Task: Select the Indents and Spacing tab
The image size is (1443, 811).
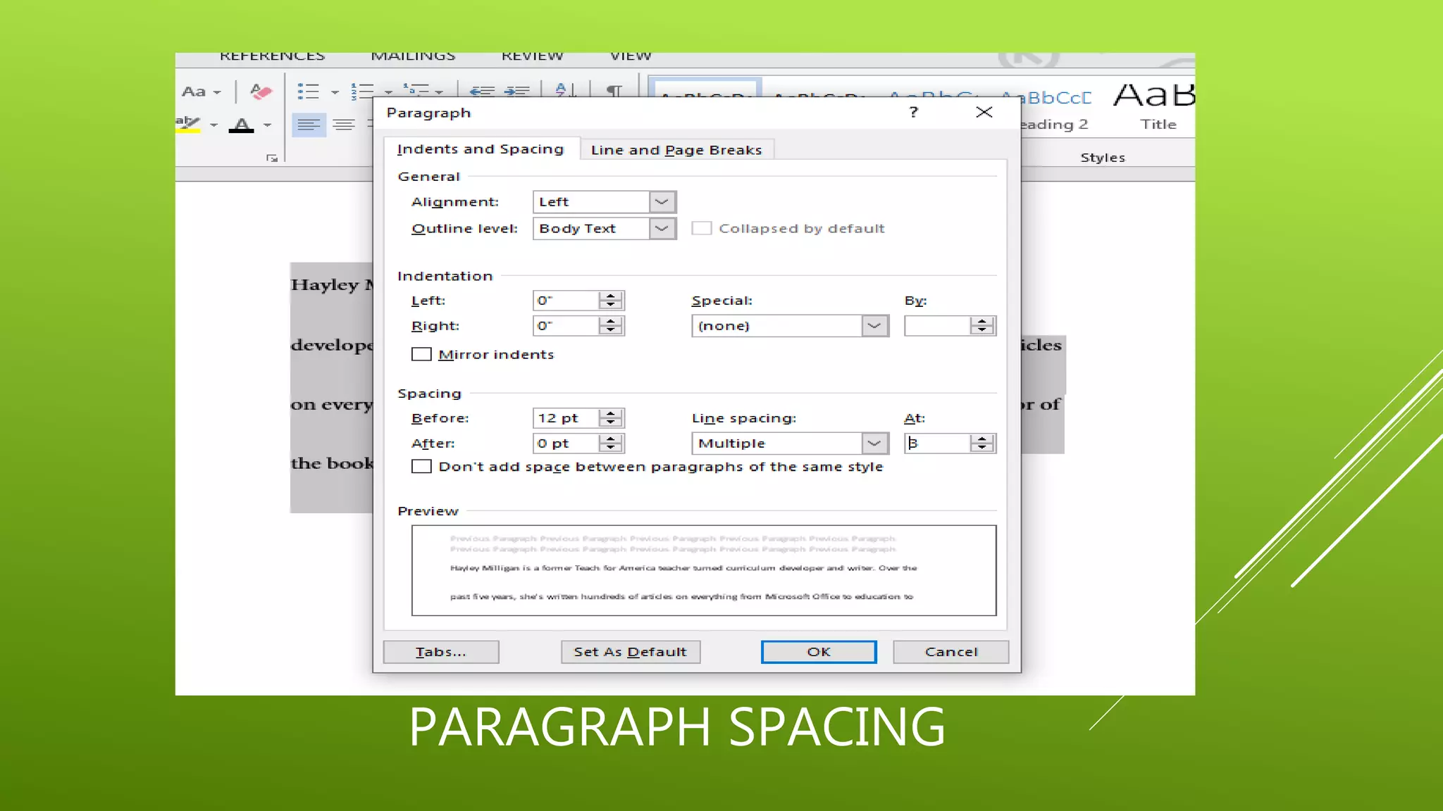Action: (481, 149)
